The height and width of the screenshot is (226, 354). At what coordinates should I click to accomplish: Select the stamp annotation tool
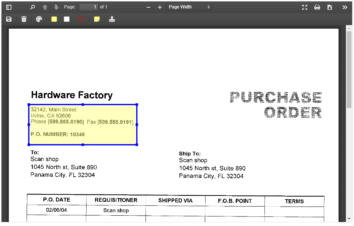click(x=112, y=19)
